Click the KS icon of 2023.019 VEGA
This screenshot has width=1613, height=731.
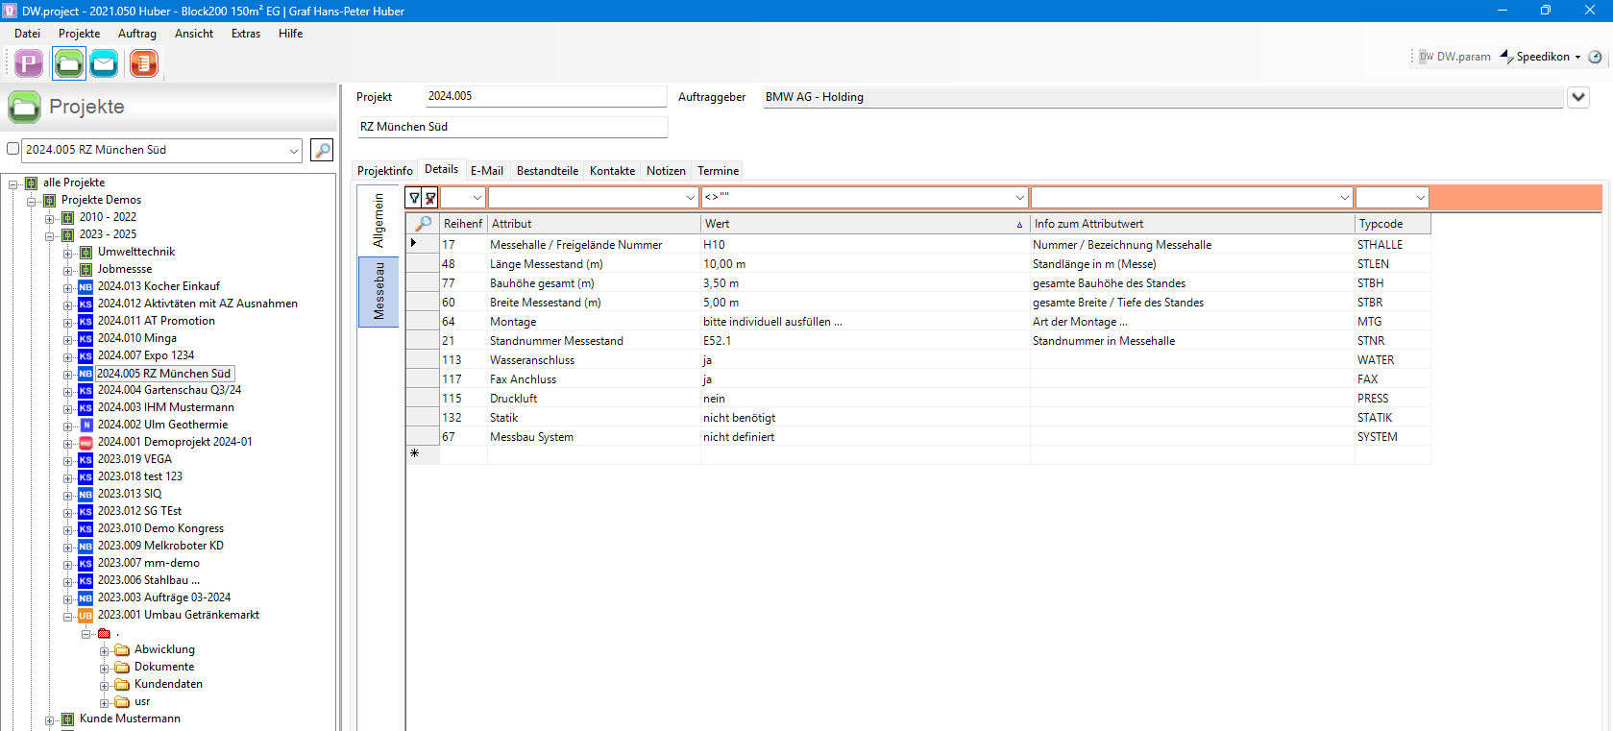(86, 460)
